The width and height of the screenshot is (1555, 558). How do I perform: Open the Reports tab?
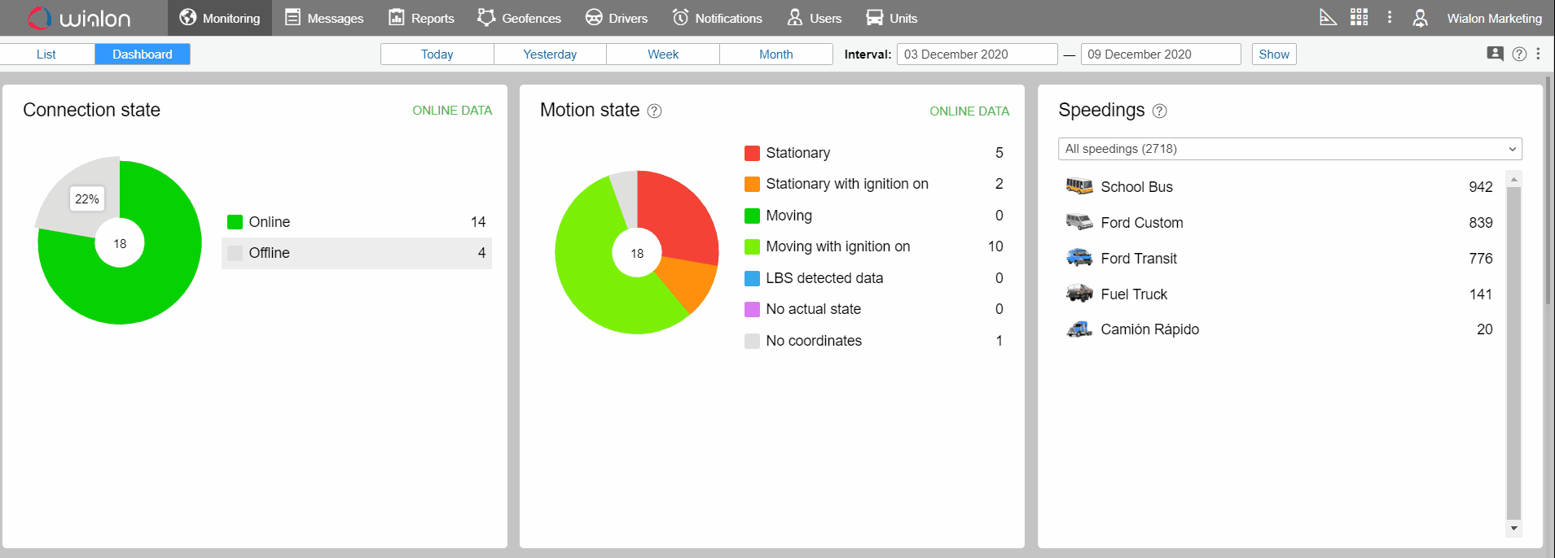(x=421, y=18)
